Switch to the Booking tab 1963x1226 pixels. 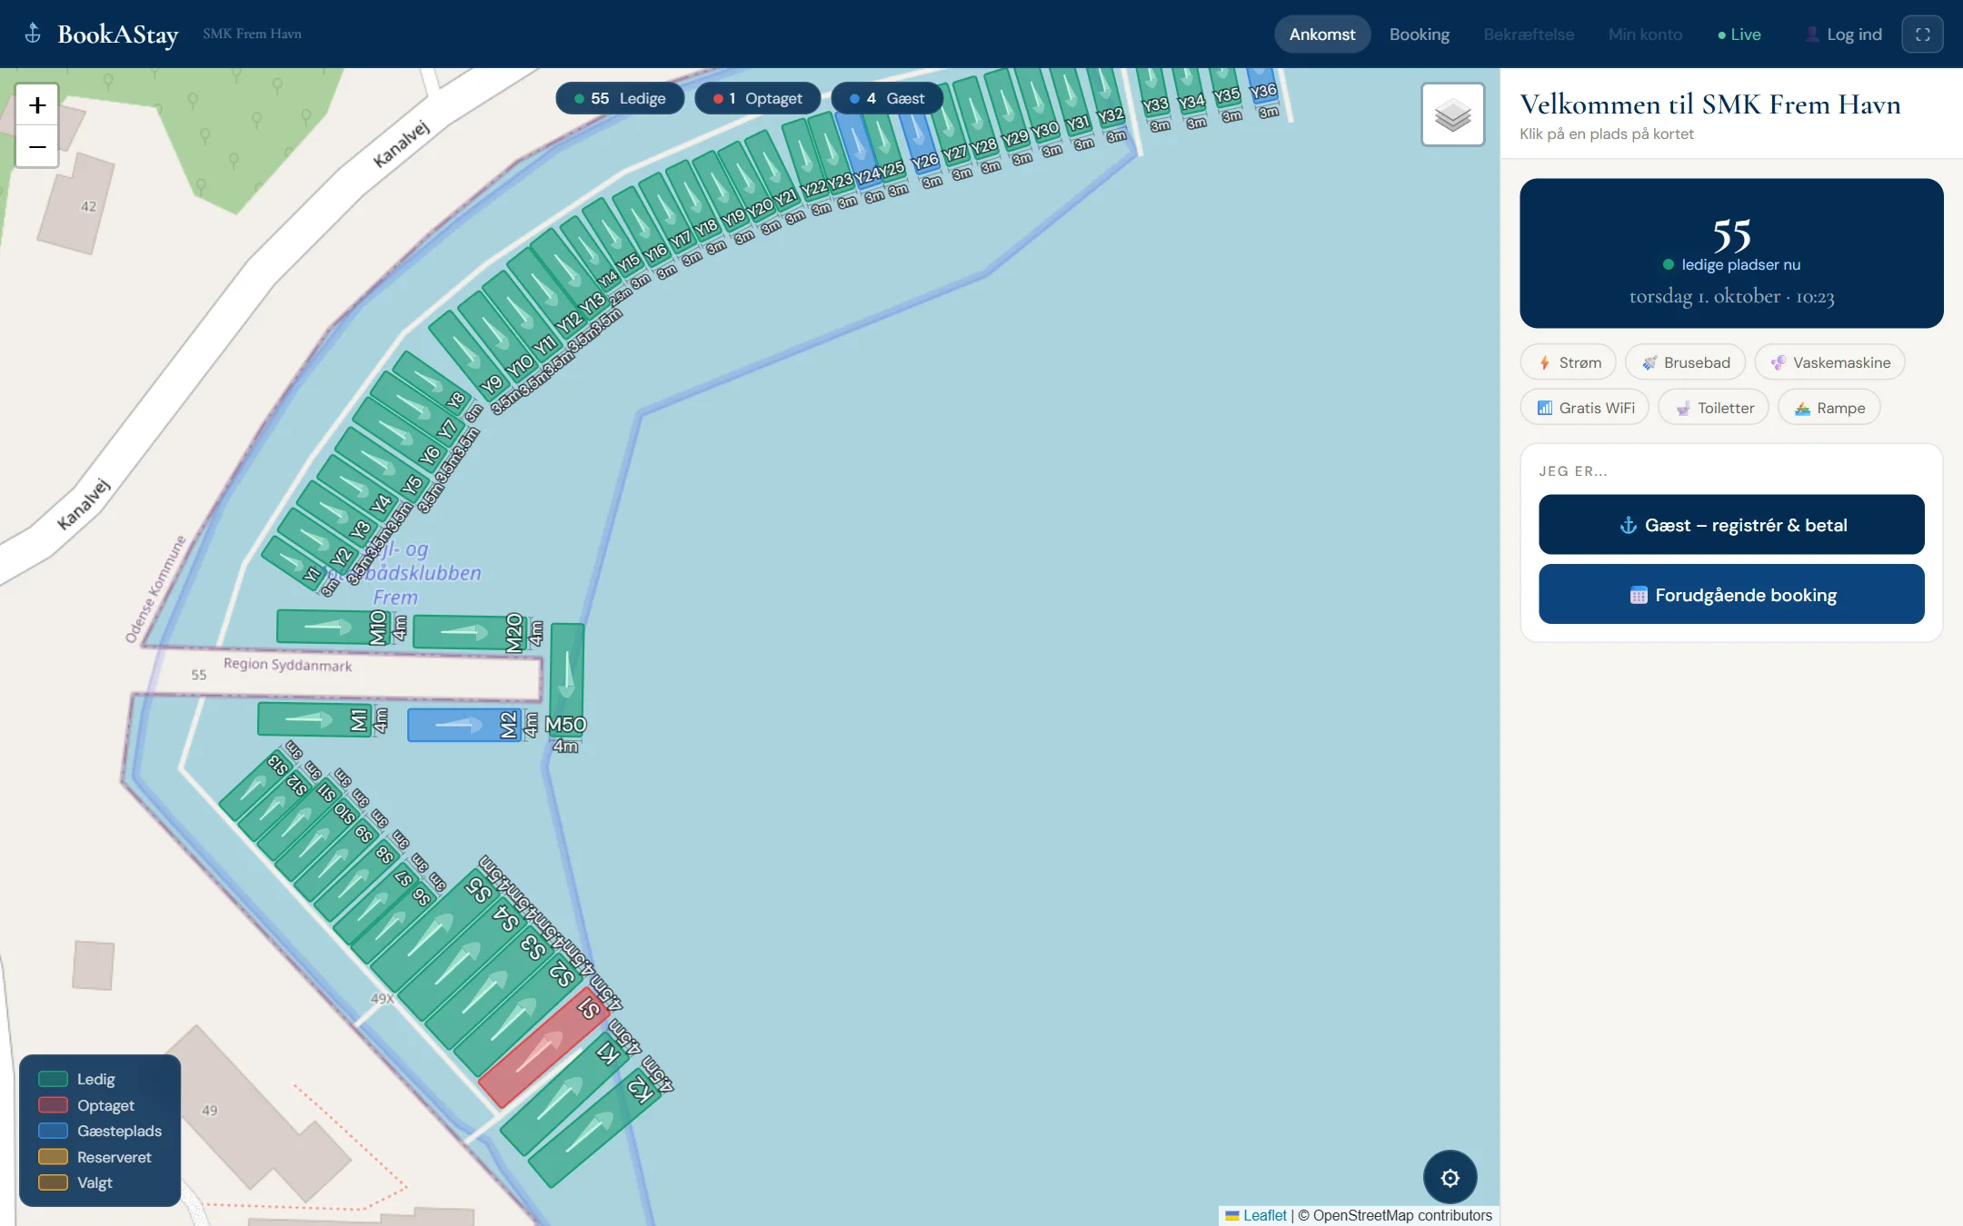(1420, 35)
